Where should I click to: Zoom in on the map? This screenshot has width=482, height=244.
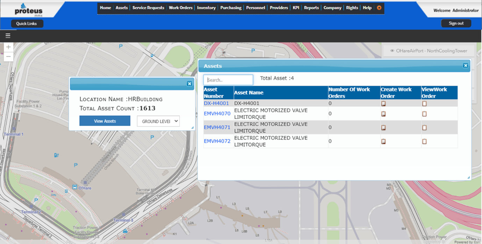click(8, 47)
